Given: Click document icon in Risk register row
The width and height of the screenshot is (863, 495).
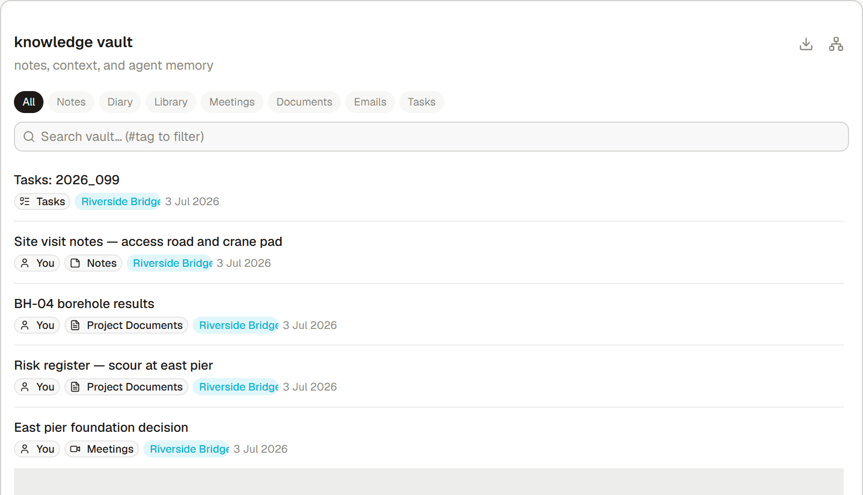Looking at the screenshot, I should (x=75, y=387).
